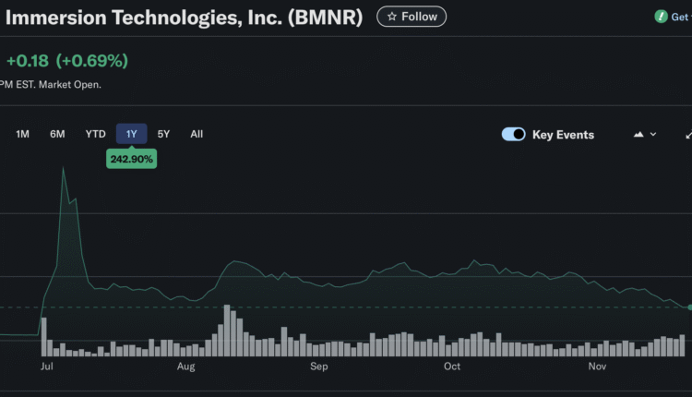This screenshot has height=397, width=692.
Task: Click the star Follow button
Action: 412,17
